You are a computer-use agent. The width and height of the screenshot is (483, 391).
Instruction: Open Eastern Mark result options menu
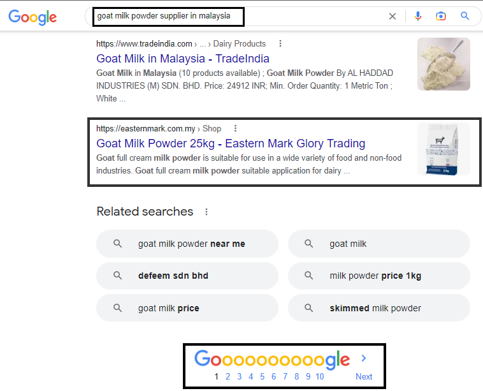236,128
